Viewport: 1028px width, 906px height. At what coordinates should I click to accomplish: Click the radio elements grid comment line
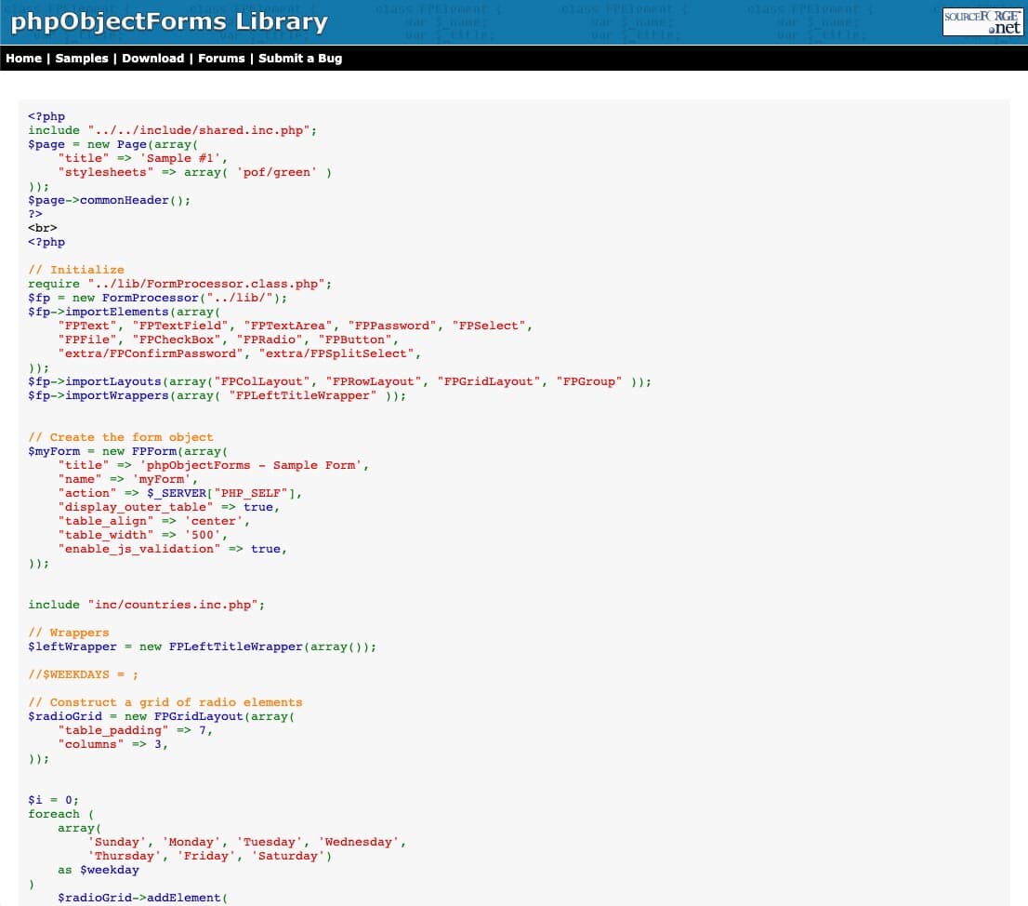165,702
